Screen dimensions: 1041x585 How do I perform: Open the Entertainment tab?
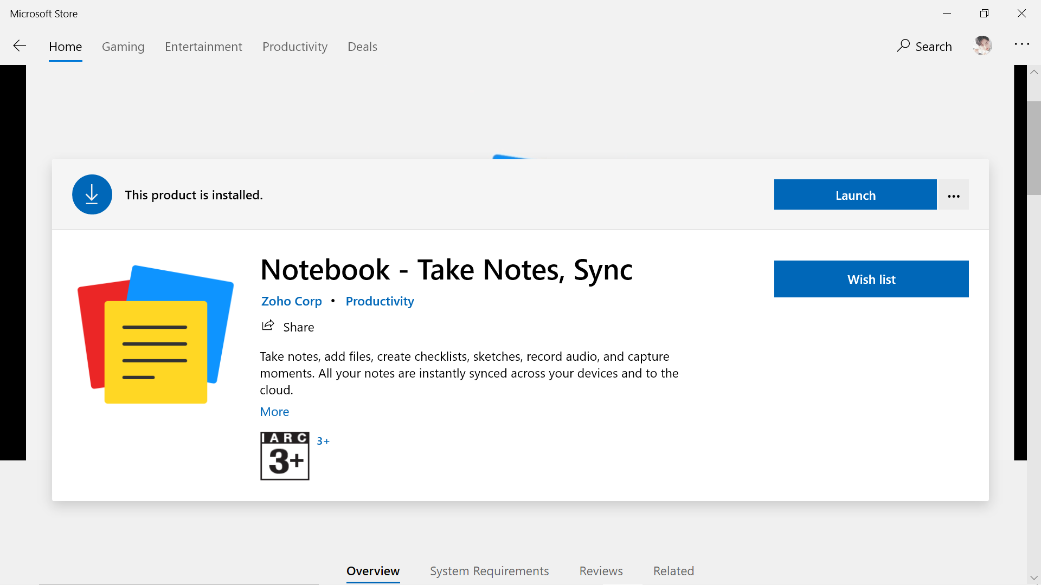pos(203,47)
